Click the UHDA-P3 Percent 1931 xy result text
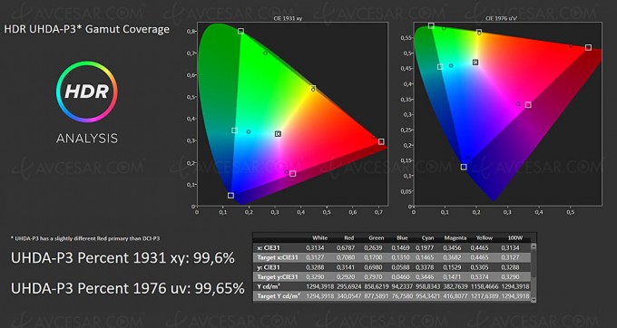Image resolution: width=617 pixels, height=328 pixels. click(122, 258)
